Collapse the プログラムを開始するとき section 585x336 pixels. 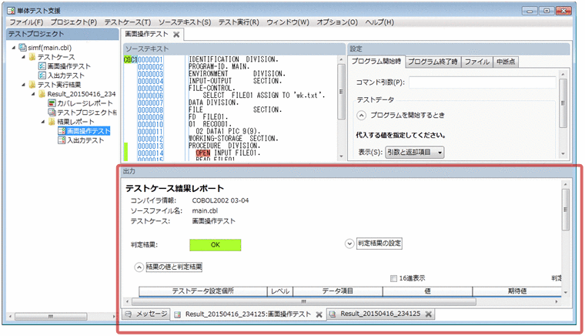pos(361,116)
